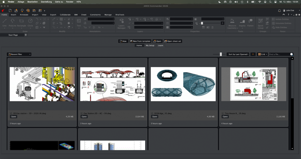Open the Ablage menu in the macOS menu bar
Screen dimensions: 301x159
(x=21, y=2)
